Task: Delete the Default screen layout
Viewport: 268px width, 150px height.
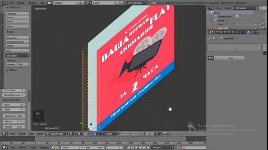Action: coord(82,3)
